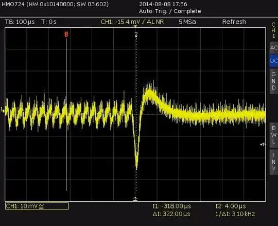
Task: Toggle BWL bandwidth limit
Action: click(x=274, y=135)
